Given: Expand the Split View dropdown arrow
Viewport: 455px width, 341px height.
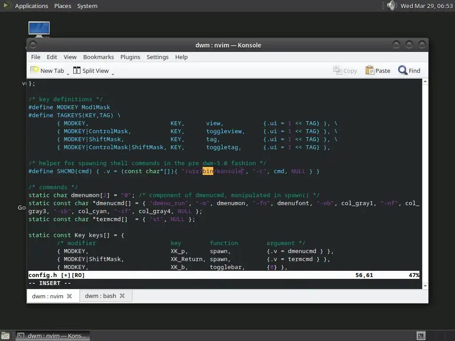Looking at the screenshot, I should (x=113, y=75).
